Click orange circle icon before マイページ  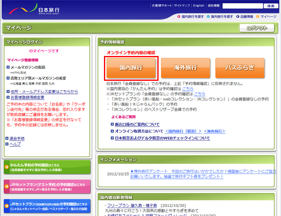(258, 17)
